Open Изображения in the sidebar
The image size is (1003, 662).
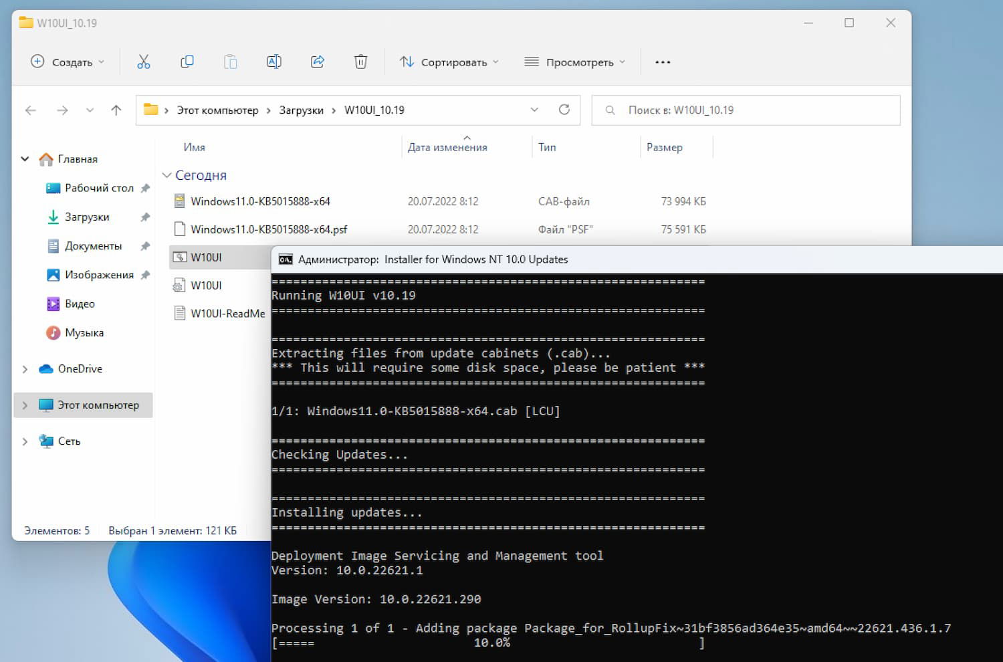tap(99, 275)
